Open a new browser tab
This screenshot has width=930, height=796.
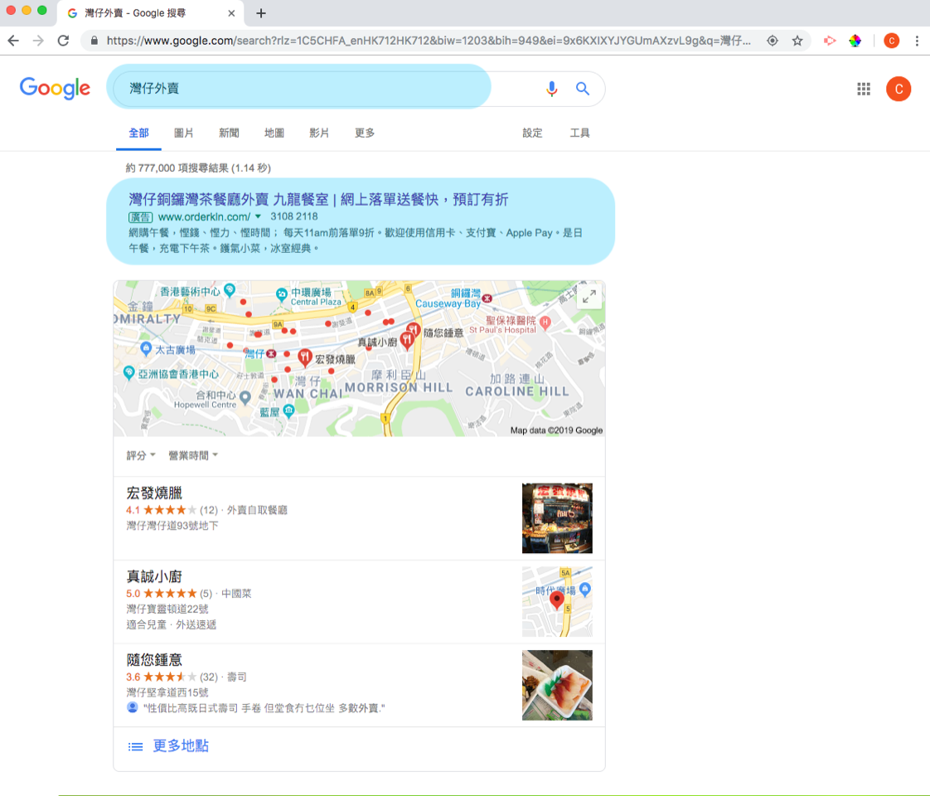[x=261, y=13]
